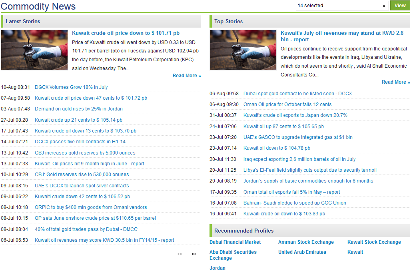Open the Top Stories oil thumbnail image
This screenshot has height=273, width=413.
[243, 50]
